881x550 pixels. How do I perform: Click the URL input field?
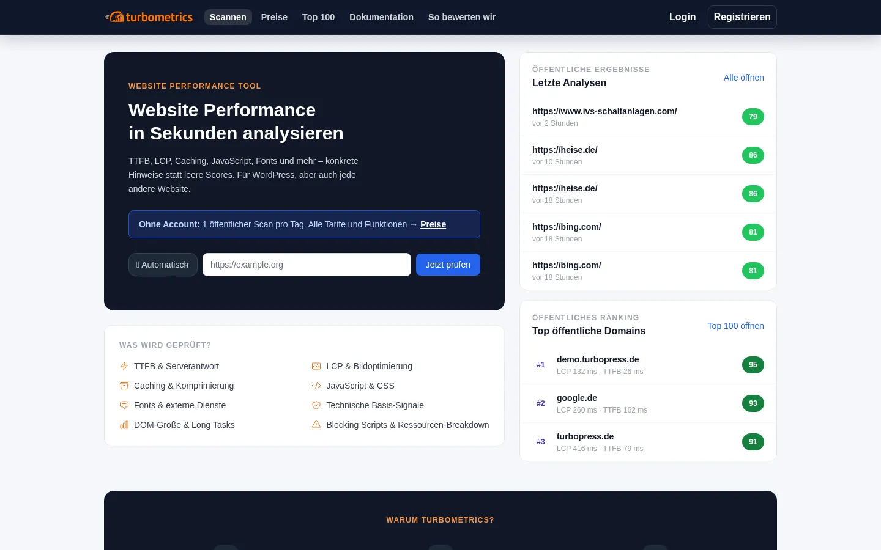click(x=307, y=265)
